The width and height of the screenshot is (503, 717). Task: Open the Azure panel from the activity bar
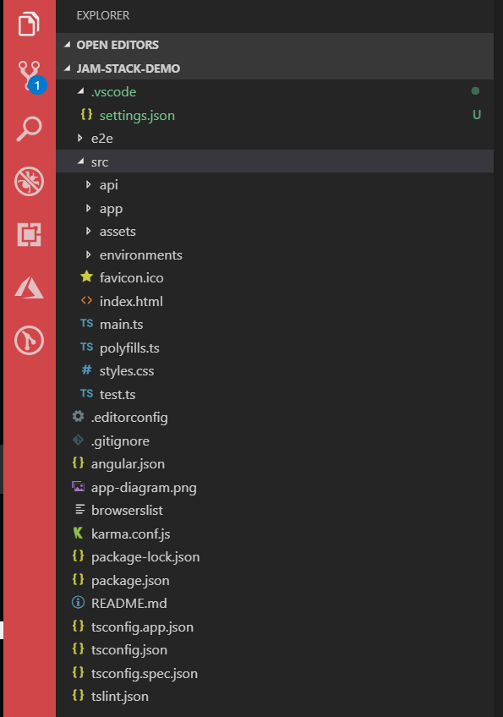click(x=27, y=288)
